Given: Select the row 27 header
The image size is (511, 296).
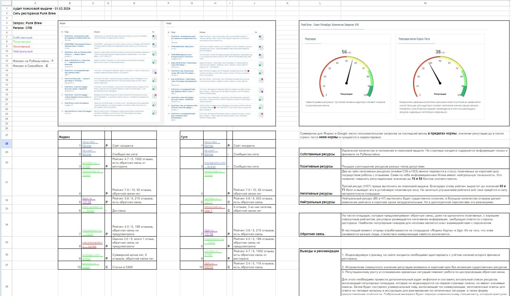Looking at the screenshot, I should pyautogui.click(x=6, y=135).
